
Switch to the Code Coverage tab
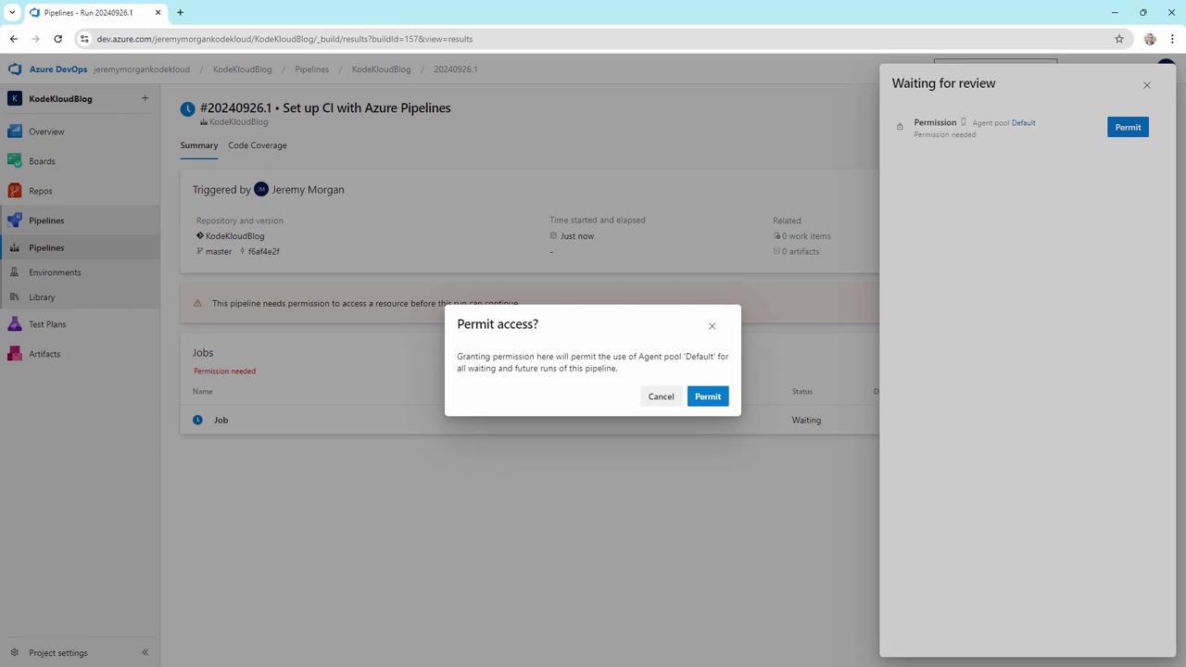click(x=258, y=145)
